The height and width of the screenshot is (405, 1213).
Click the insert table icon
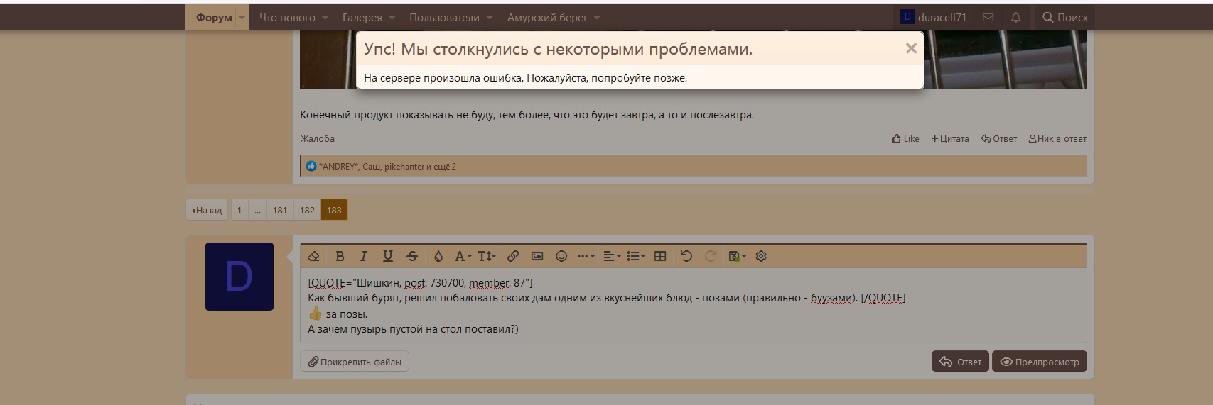click(x=660, y=256)
